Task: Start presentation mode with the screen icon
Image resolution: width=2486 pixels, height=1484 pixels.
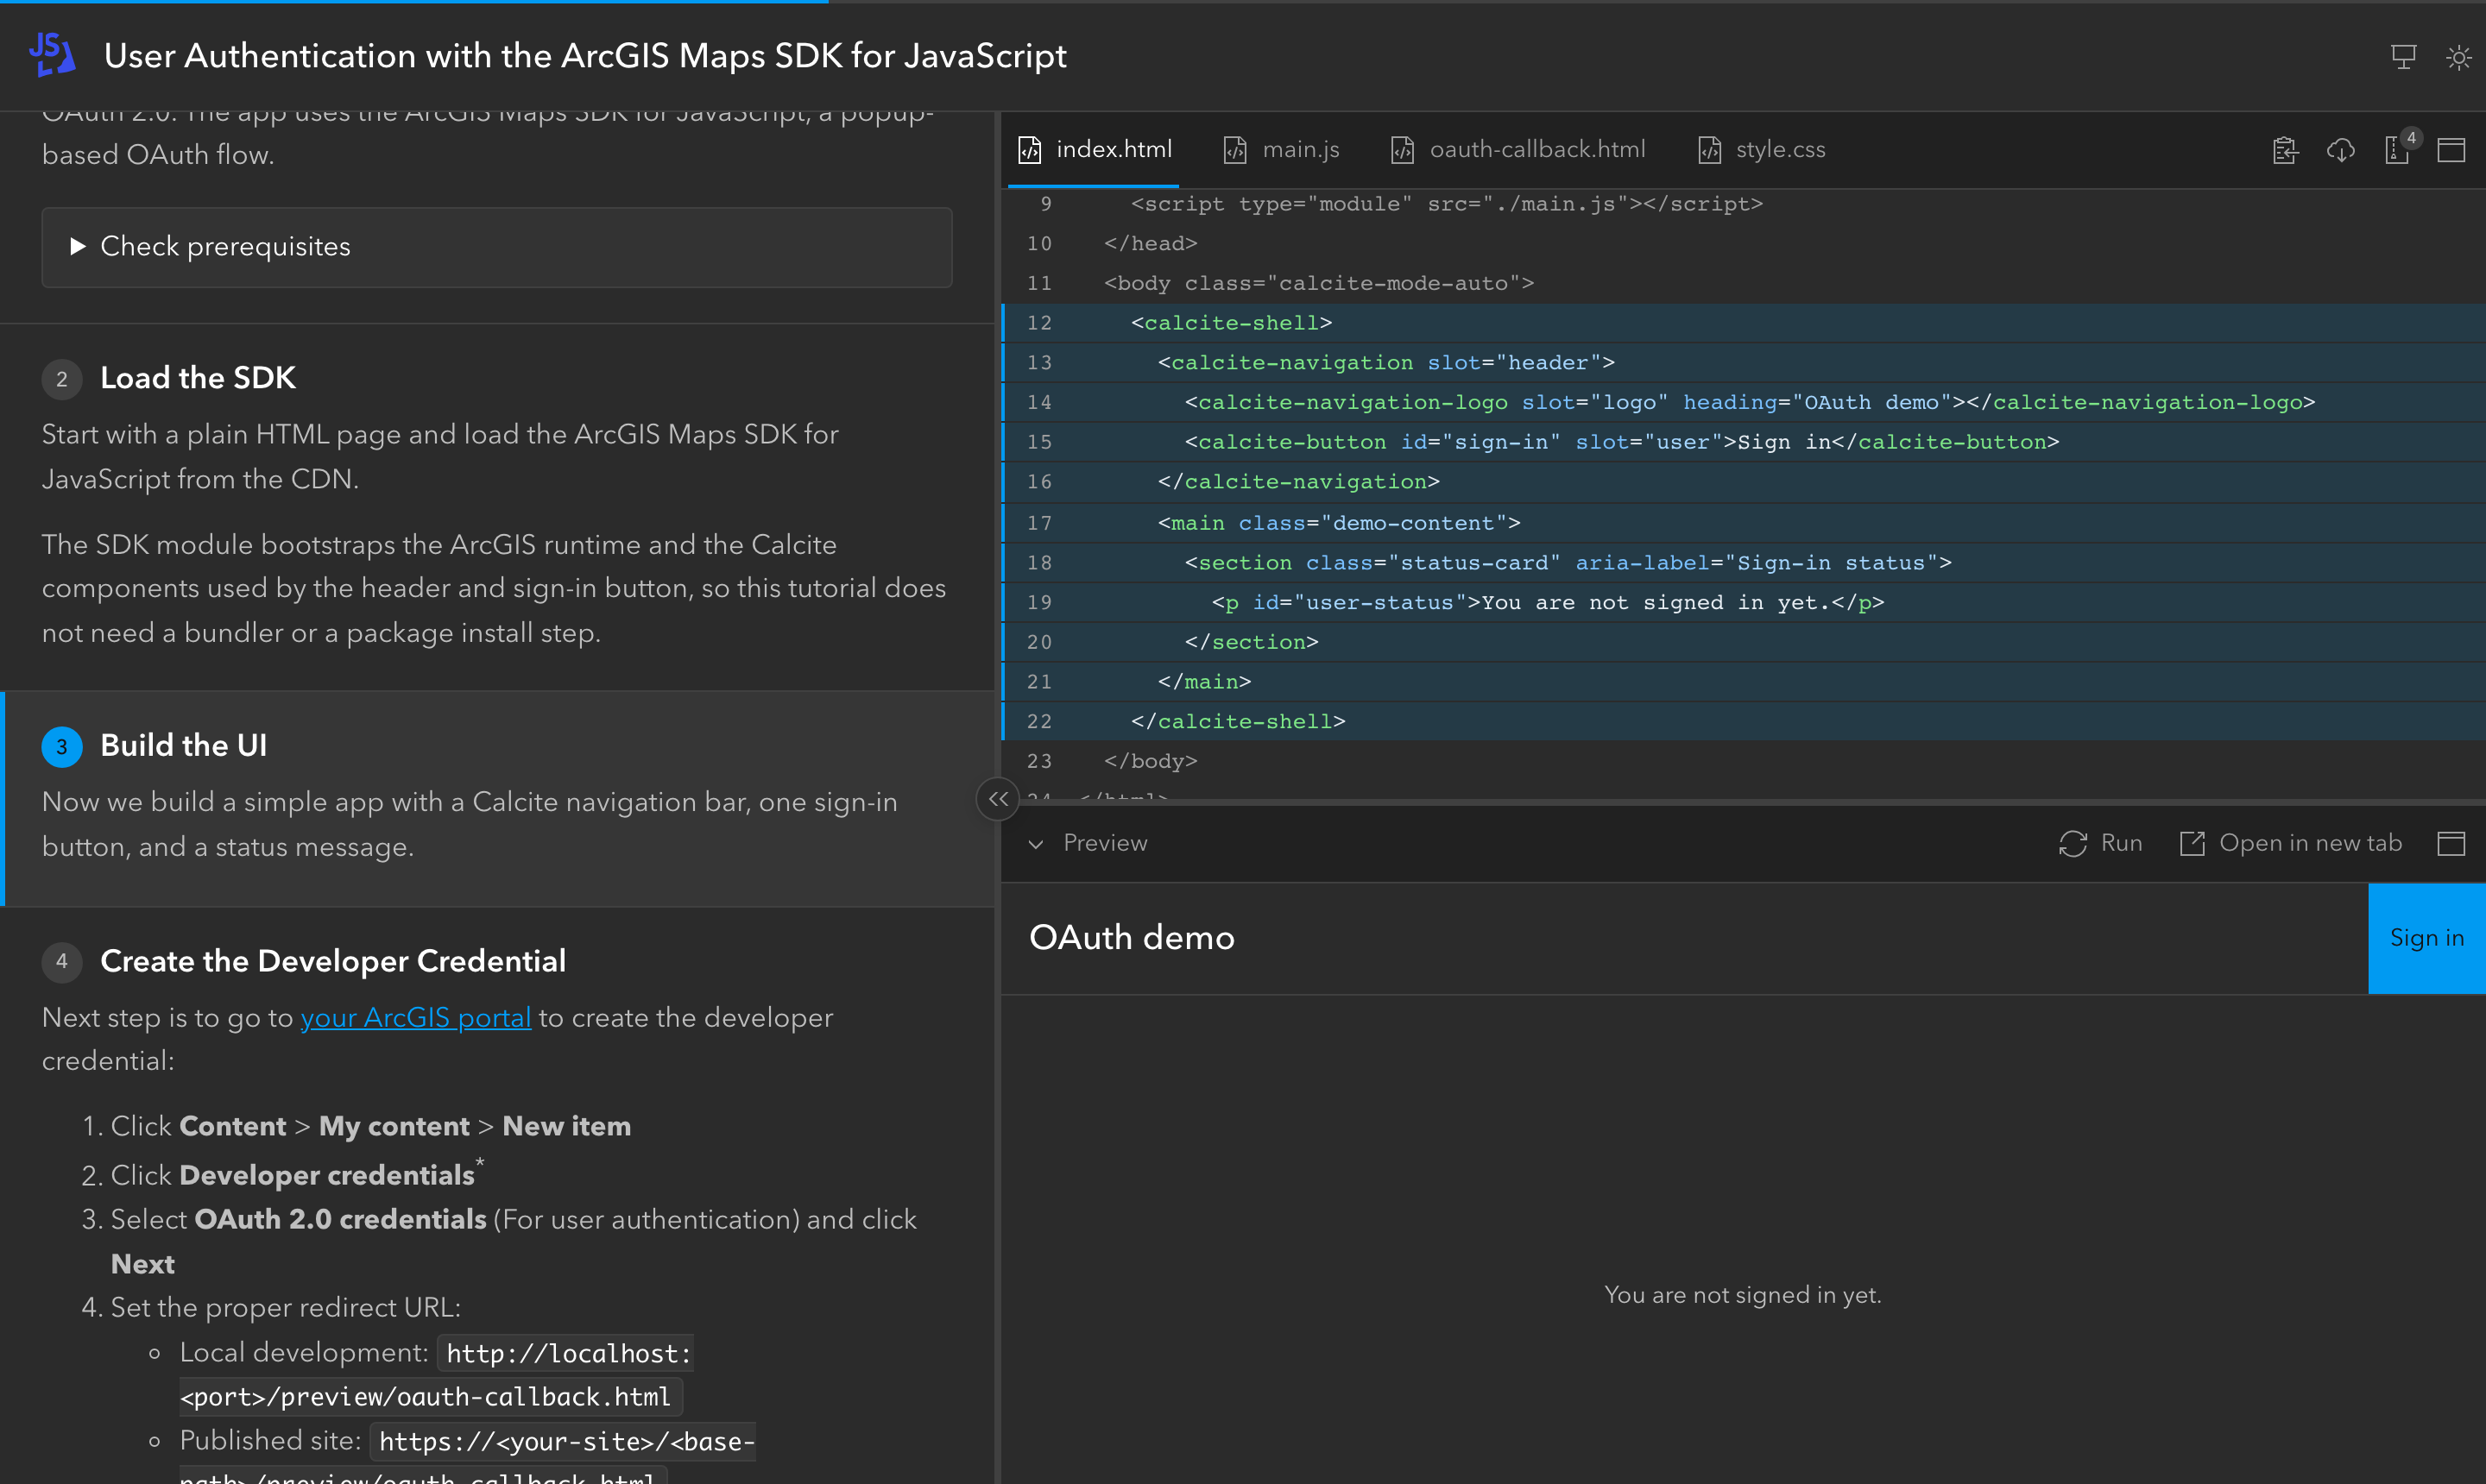Action: pos(2403,57)
